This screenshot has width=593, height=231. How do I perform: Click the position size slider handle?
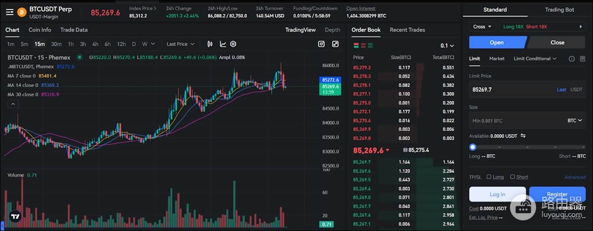click(473, 147)
